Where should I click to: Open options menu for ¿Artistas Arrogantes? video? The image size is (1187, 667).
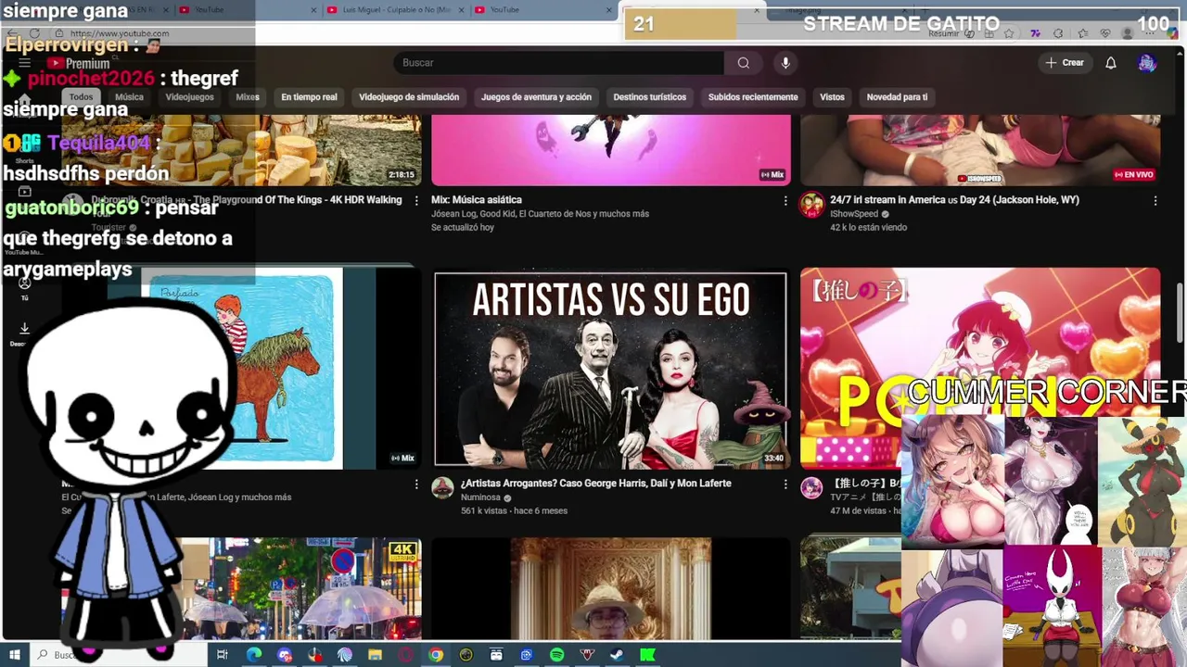(x=785, y=484)
